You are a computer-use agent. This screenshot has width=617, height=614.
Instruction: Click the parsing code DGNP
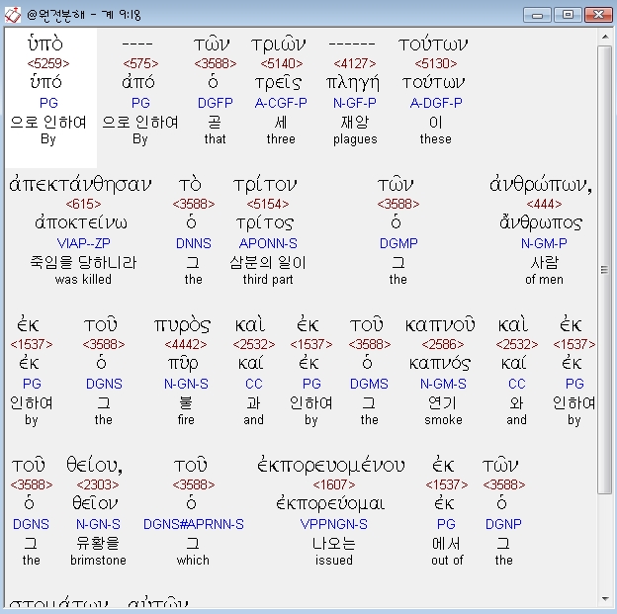click(x=503, y=525)
